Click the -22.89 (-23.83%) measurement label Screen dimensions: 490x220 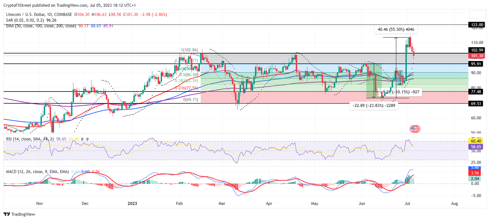373,105
